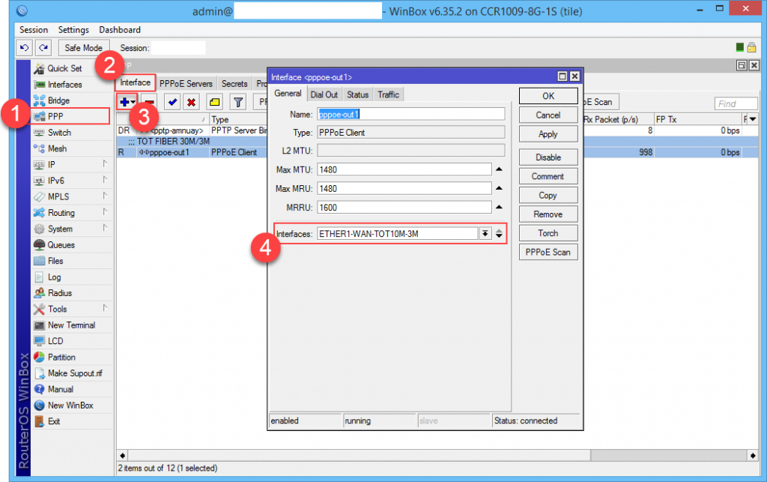Image resolution: width=767 pixels, height=482 pixels.
Task: Open the Interfaces sidebar entry
Action: coord(64,85)
